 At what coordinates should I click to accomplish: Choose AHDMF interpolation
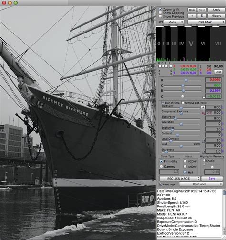click(185, 167)
